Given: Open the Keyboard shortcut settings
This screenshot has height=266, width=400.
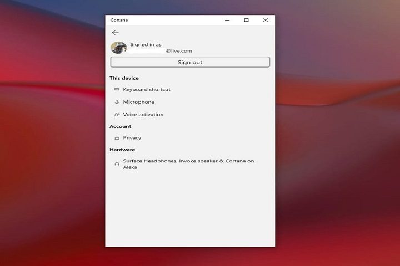Looking at the screenshot, I should (147, 90).
